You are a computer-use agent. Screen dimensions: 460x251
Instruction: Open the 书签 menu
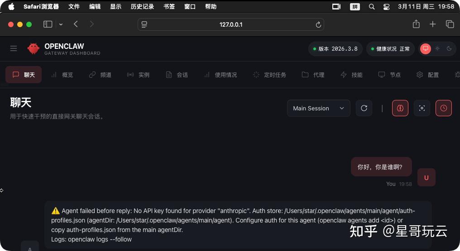pyautogui.click(x=169, y=6)
